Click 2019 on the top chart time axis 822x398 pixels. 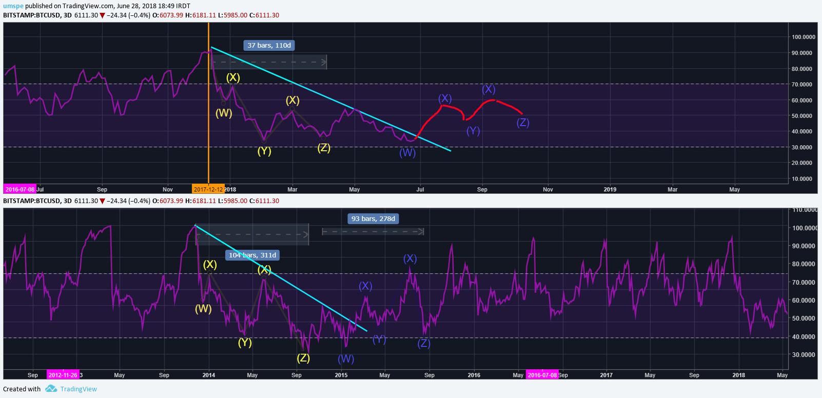(610, 189)
